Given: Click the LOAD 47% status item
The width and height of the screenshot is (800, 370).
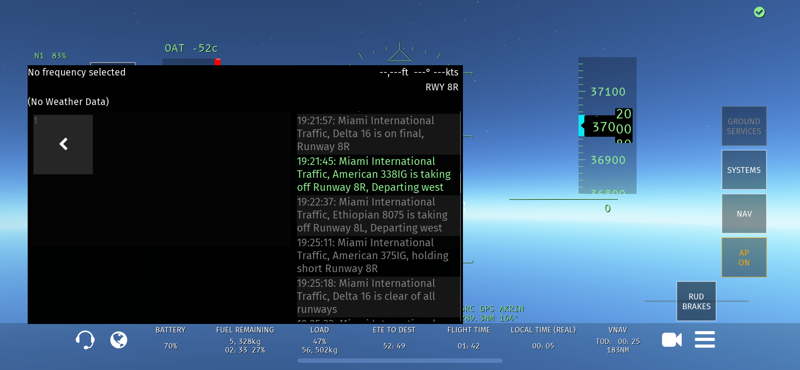Looking at the screenshot, I should click(320, 340).
